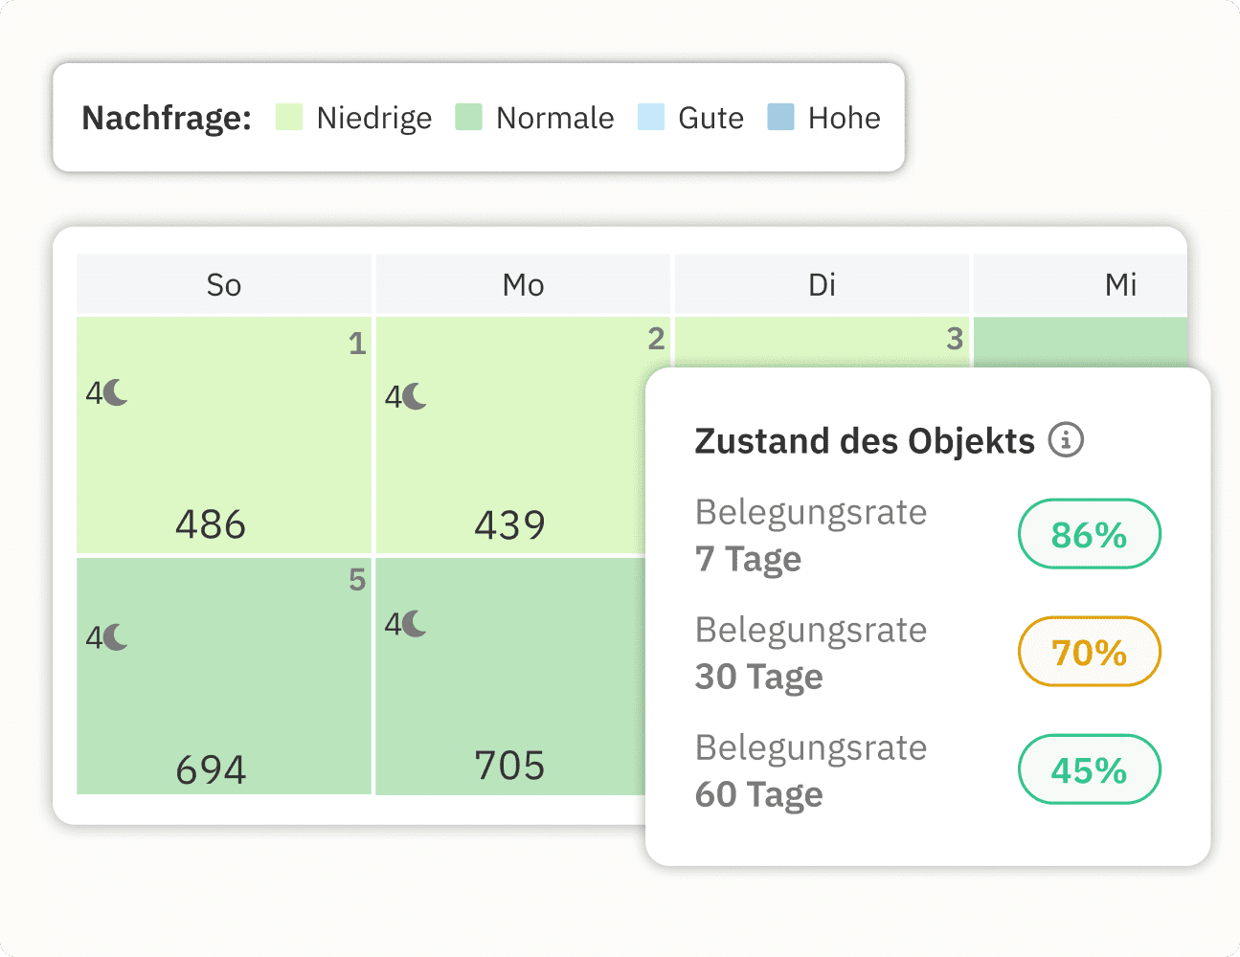Click the Belegungsrate 7 Tage label
Image resolution: width=1240 pixels, height=957 pixels.
click(x=811, y=534)
